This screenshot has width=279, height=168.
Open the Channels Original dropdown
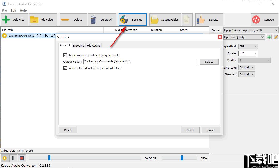(247, 74)
